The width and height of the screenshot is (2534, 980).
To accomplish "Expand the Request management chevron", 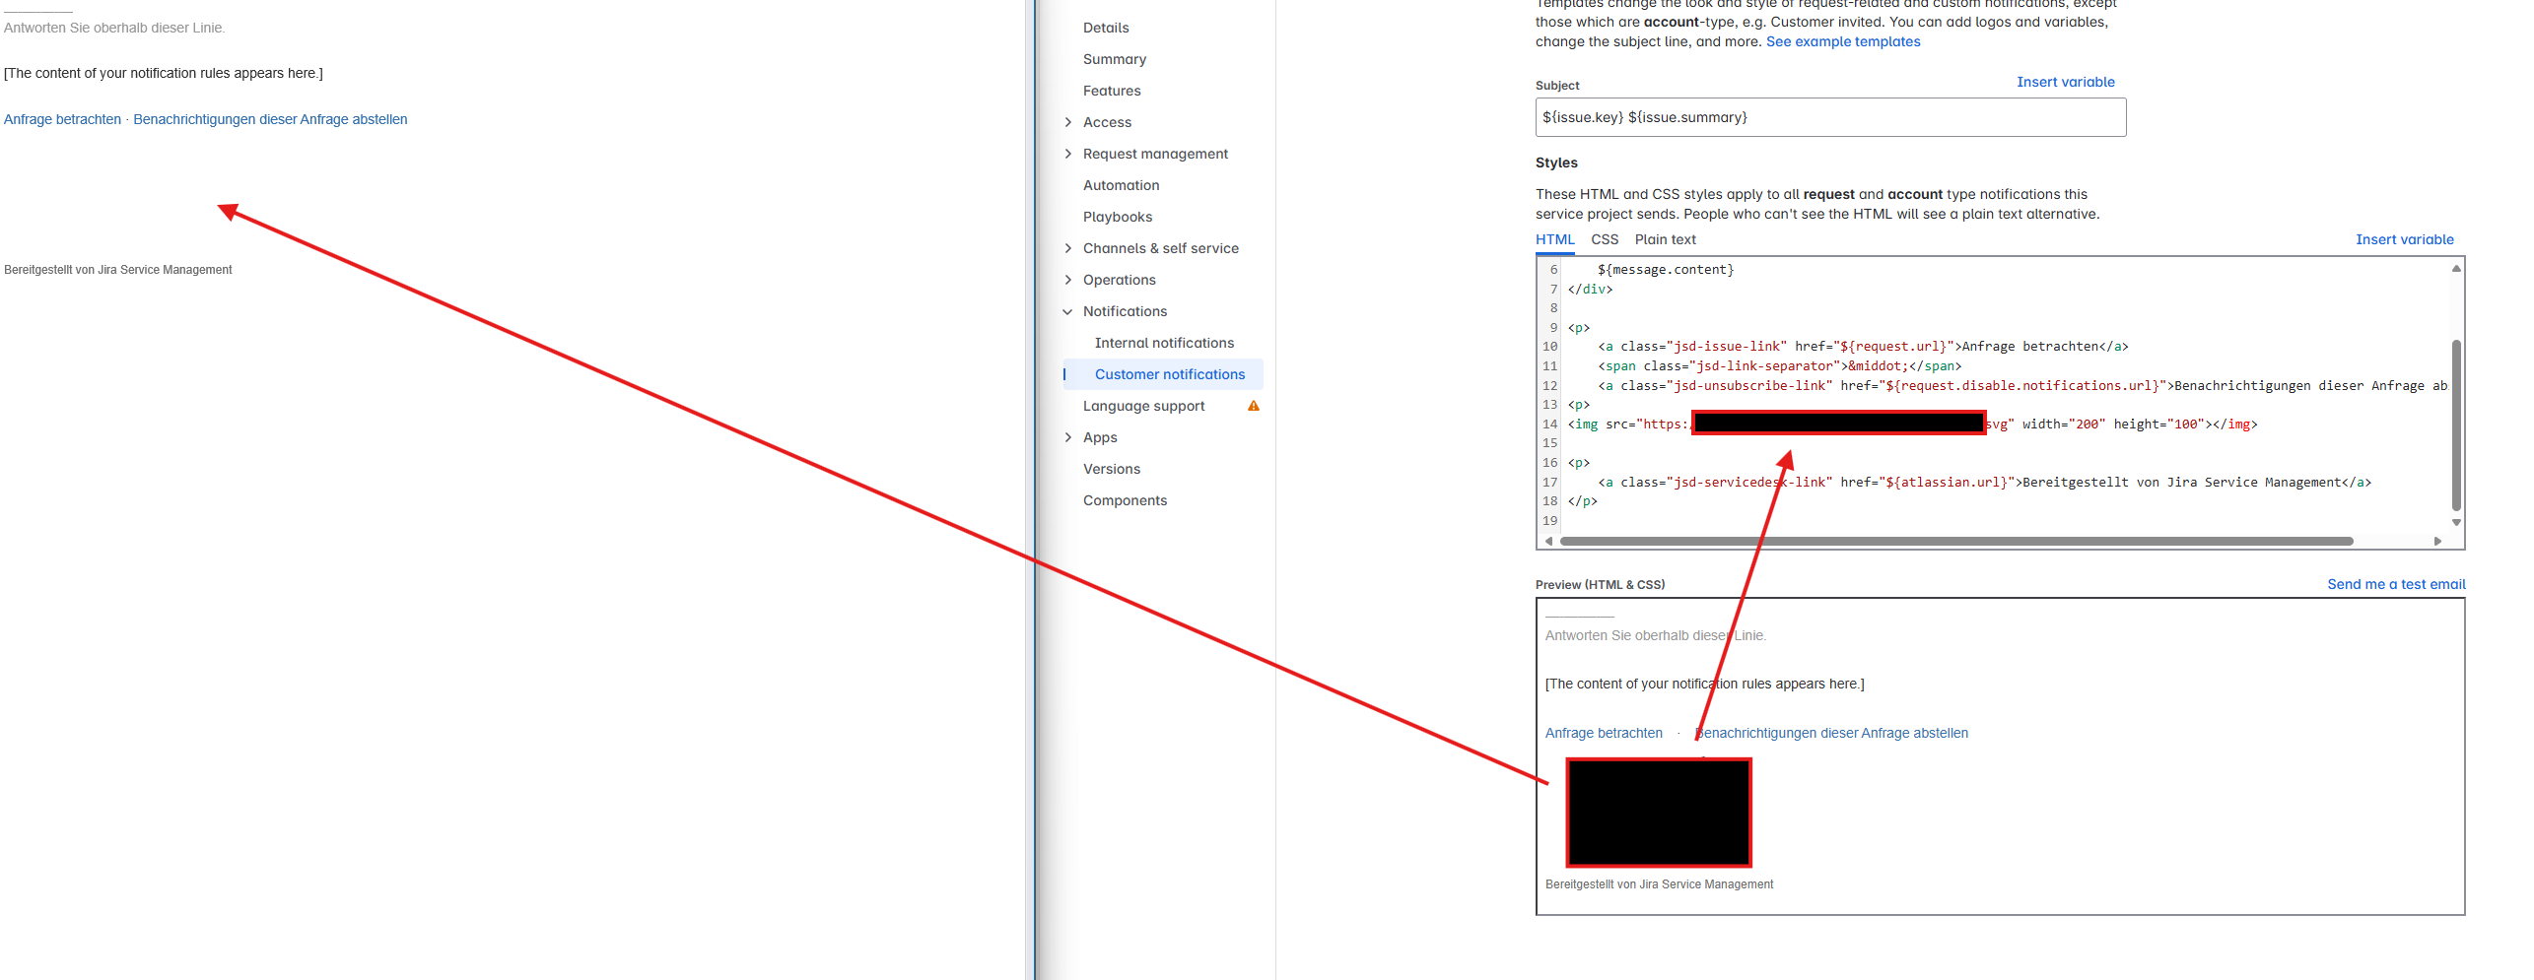I will [1068, 154].
